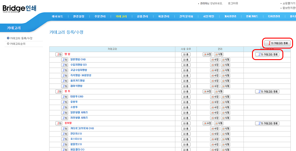Click 삭제 icon button for 대봉투 row
Viewport: 296px width, 151px height.
tap(226, 97)
